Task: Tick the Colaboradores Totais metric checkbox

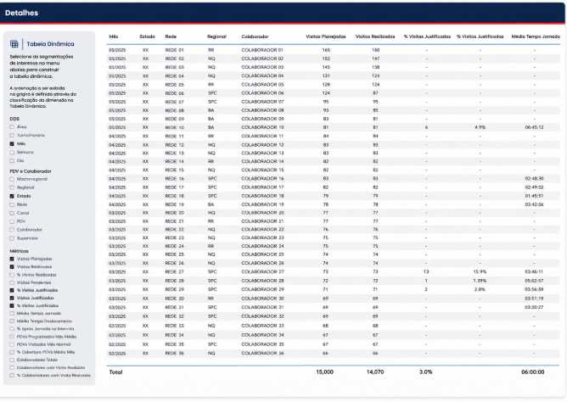Action: 12,360
